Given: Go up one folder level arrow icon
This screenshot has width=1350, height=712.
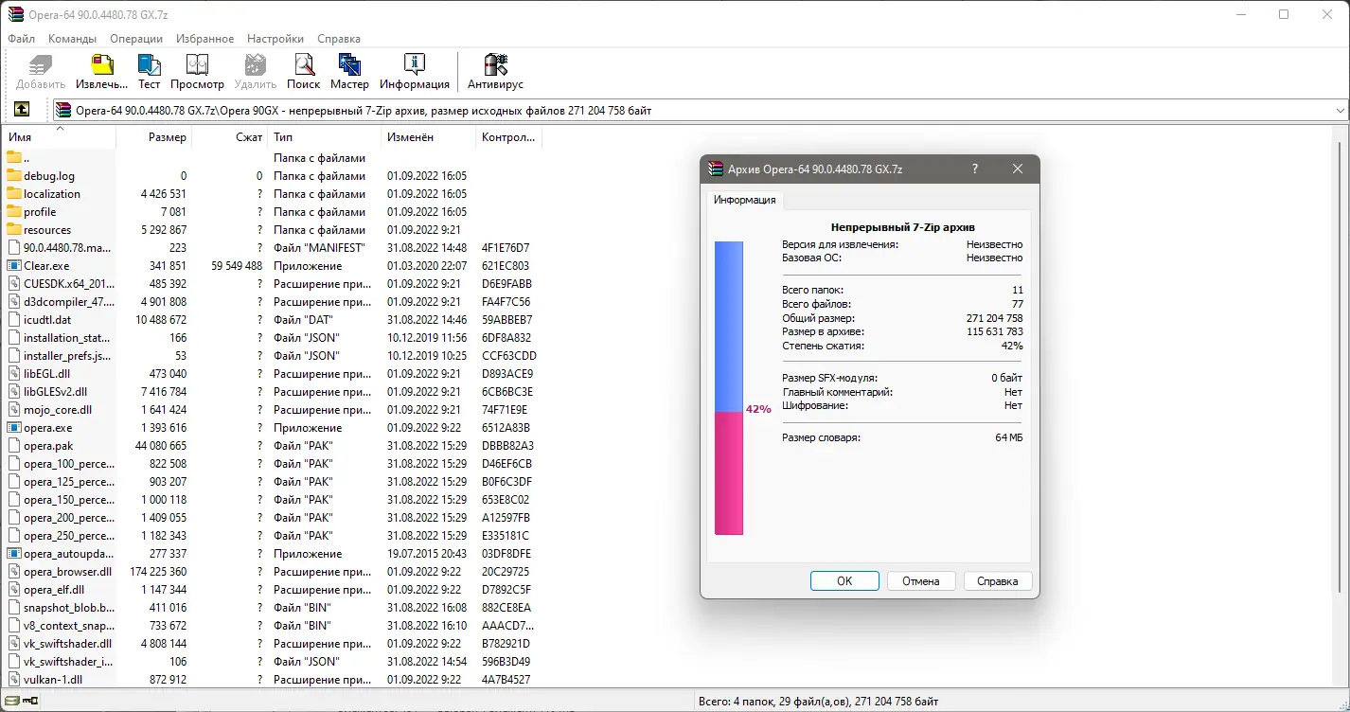Looking at the screenshot, I should coord(22,110).
